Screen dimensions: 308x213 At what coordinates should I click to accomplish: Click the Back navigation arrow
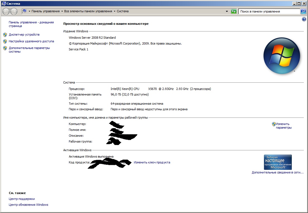click(6, 11)
